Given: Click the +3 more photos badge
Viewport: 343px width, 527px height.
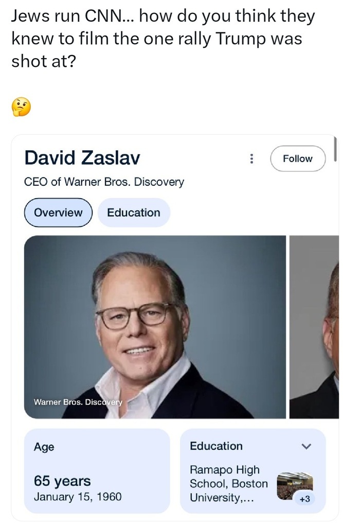Looking at the screenshot, I should (304, 498).
